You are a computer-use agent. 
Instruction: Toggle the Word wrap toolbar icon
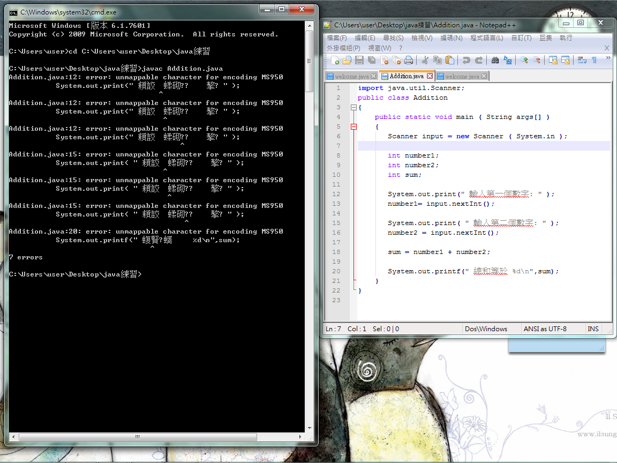pos(582,60)
